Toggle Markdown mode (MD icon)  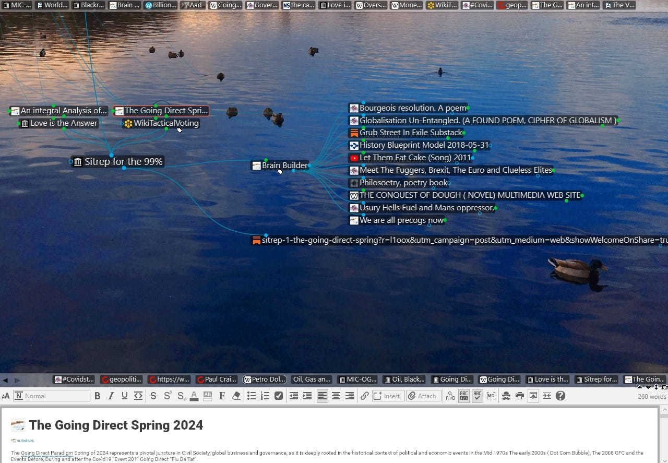pyautogui.click(x=491, y=396)
